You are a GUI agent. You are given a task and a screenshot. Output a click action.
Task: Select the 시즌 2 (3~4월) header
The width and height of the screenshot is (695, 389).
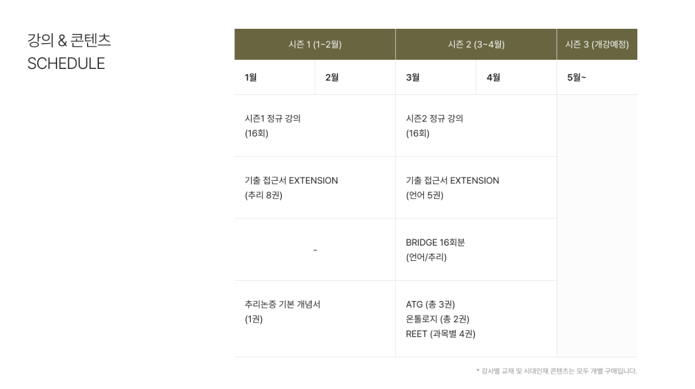click(476, 45)
